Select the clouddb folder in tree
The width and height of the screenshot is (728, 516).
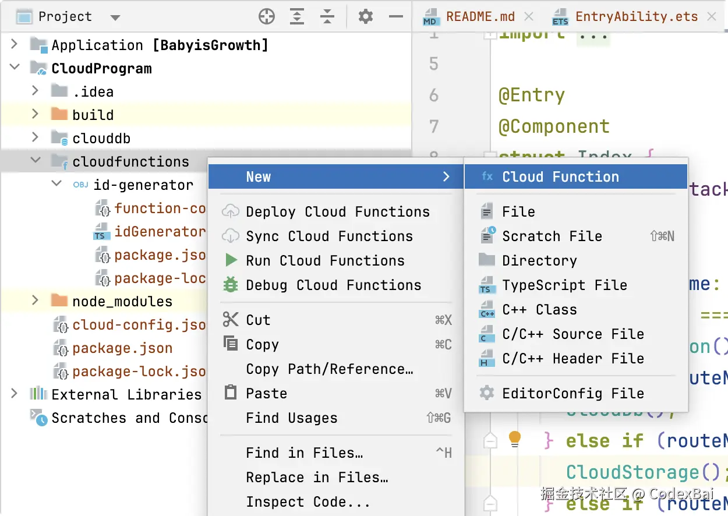click(x=101, y=139)
